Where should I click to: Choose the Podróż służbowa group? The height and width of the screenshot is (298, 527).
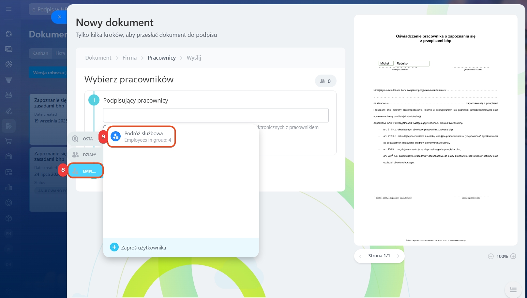141,137
